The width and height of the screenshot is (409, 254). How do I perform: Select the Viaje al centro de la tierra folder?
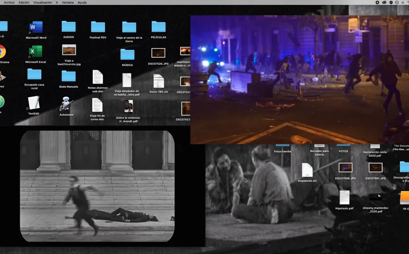coord(129,27)
